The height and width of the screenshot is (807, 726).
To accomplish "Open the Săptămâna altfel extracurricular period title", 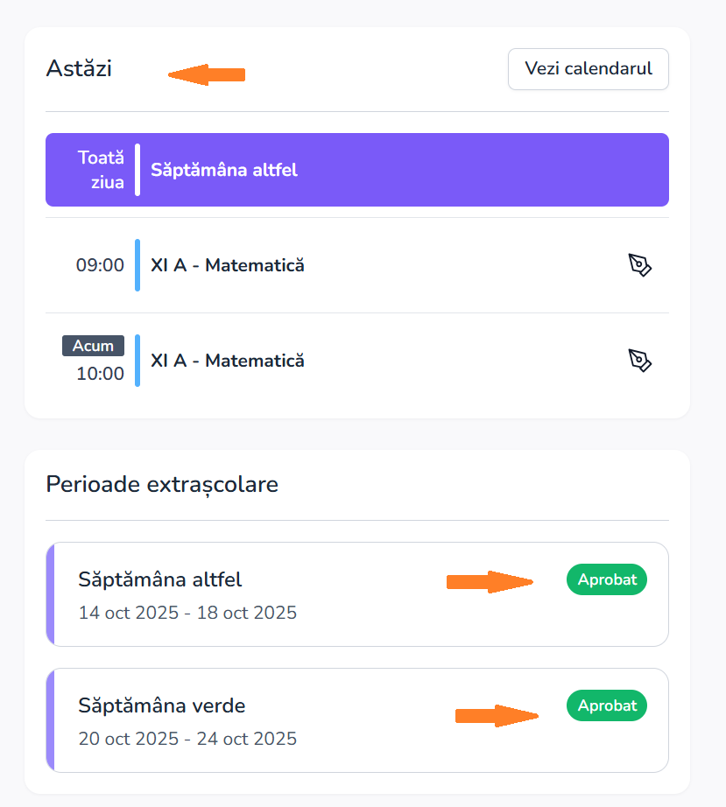I will 160,579.
